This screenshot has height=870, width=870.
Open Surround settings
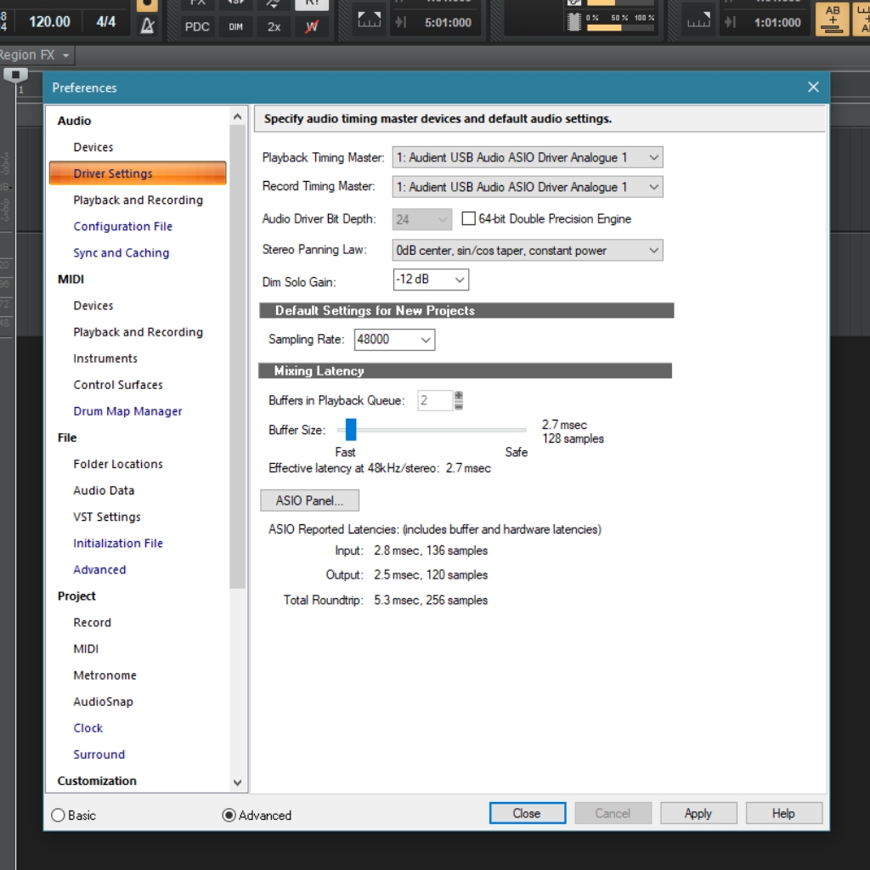click(99, 754)
